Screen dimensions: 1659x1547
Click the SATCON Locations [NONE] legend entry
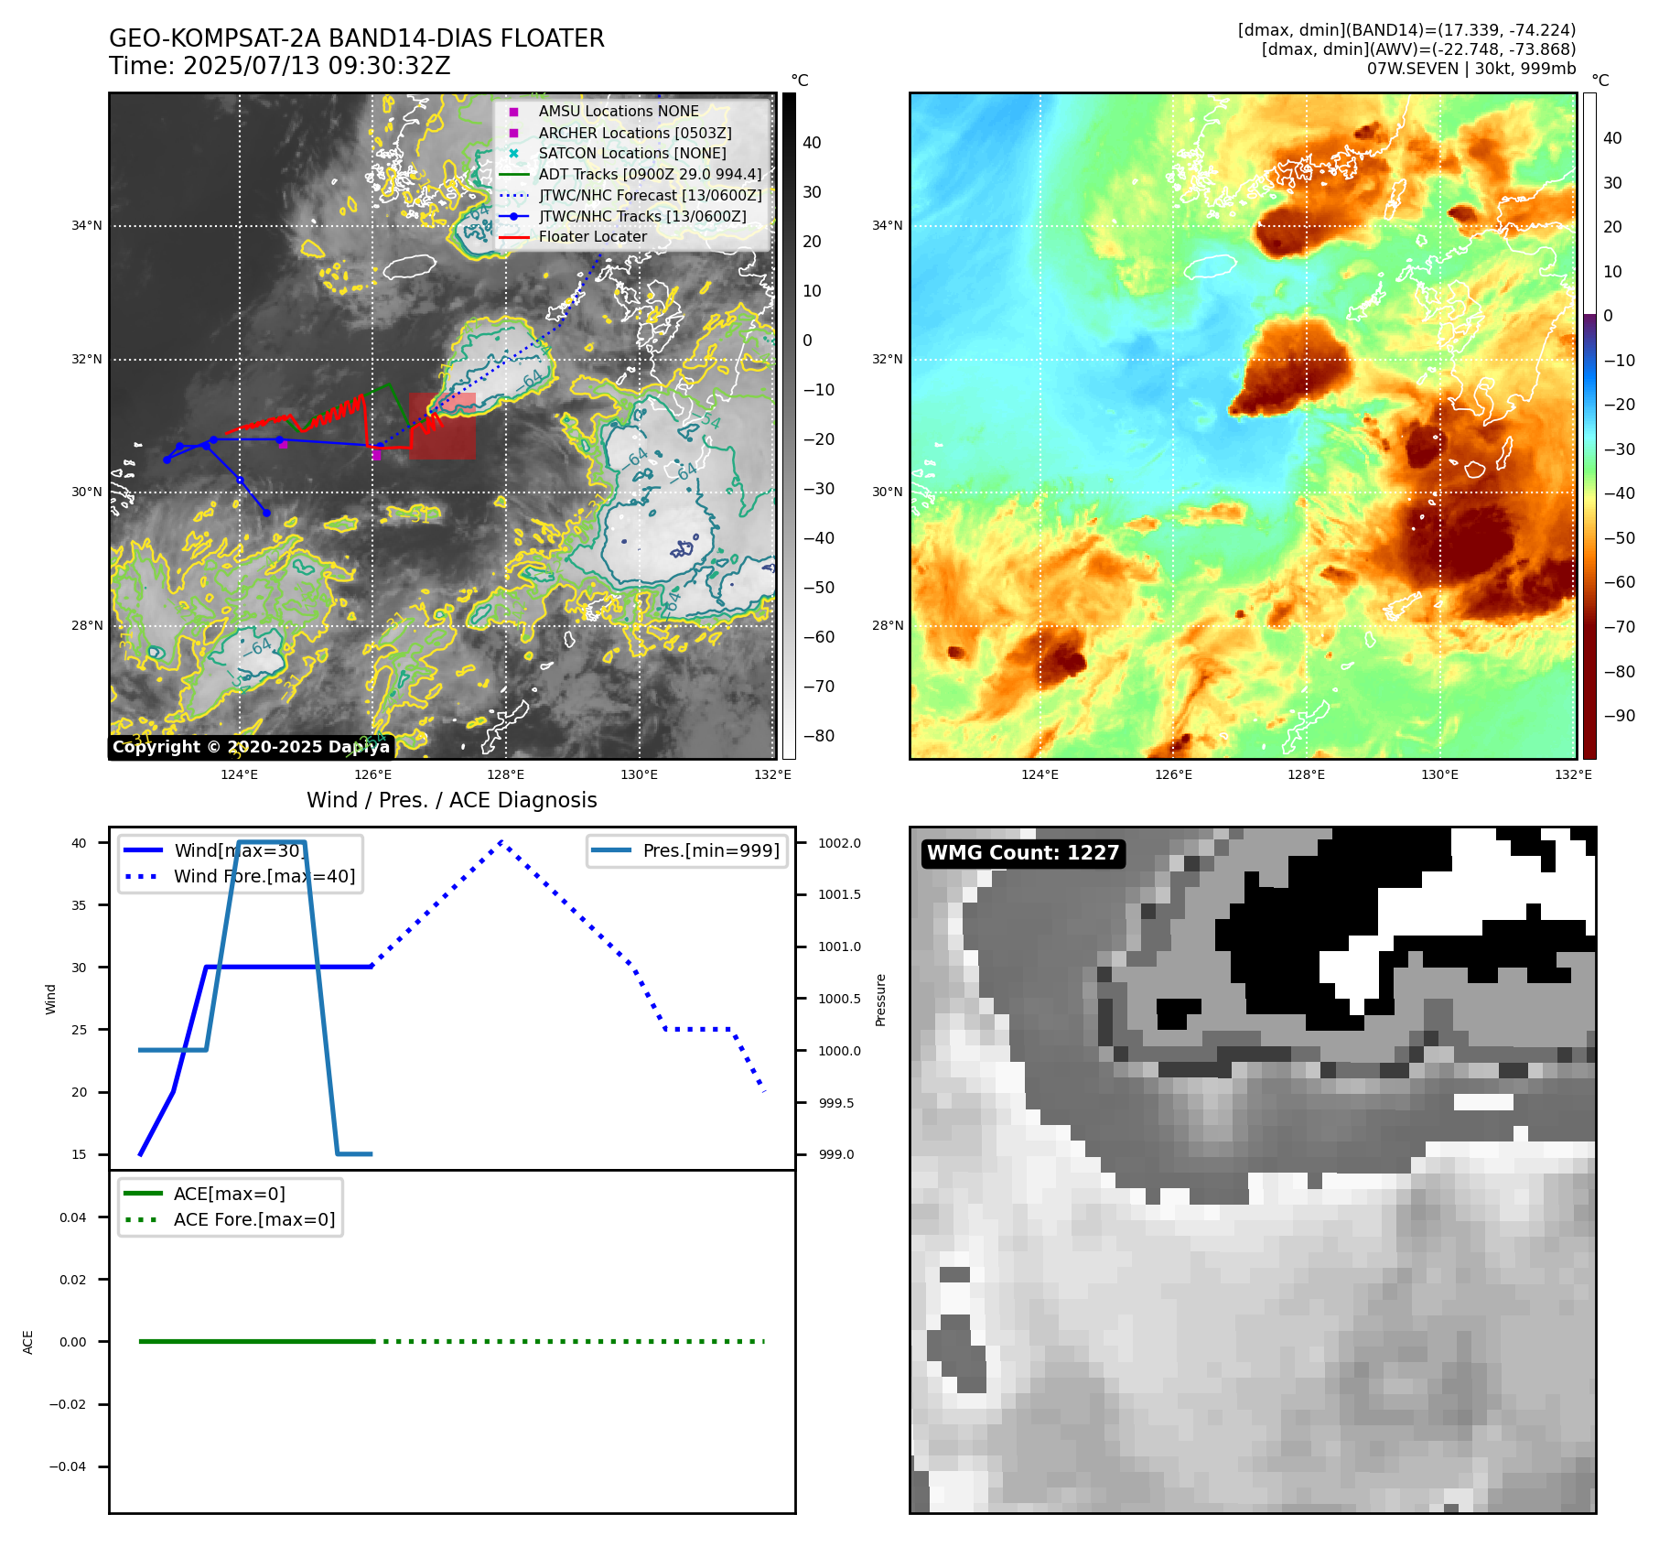pyautogui.click(x=632, y=154)
